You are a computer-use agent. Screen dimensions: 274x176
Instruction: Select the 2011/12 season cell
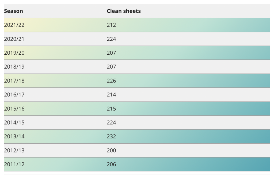tap(14, 164)
